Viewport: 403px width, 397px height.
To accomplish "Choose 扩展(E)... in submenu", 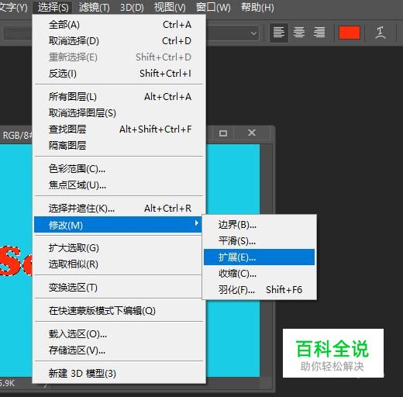I will click(x=259, y=257).
